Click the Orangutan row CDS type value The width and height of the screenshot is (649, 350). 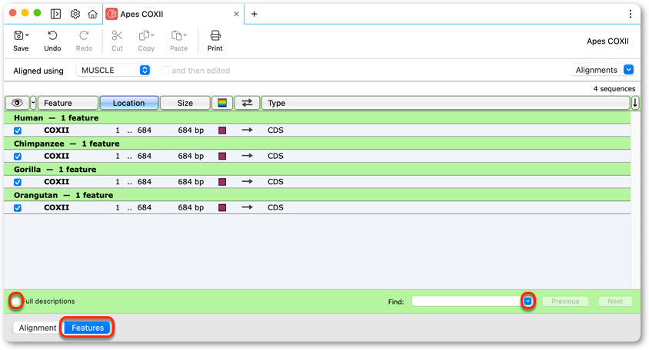[x=275, y=207]
